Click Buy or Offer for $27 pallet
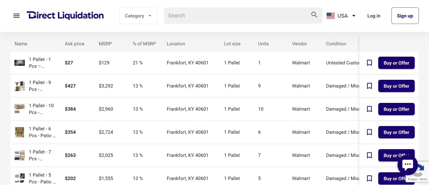Viewport: 429px width, 185px height. click(396, 63)
